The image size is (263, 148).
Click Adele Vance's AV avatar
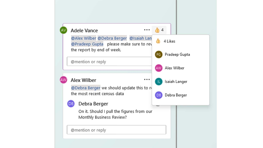(x=63, y=30)
